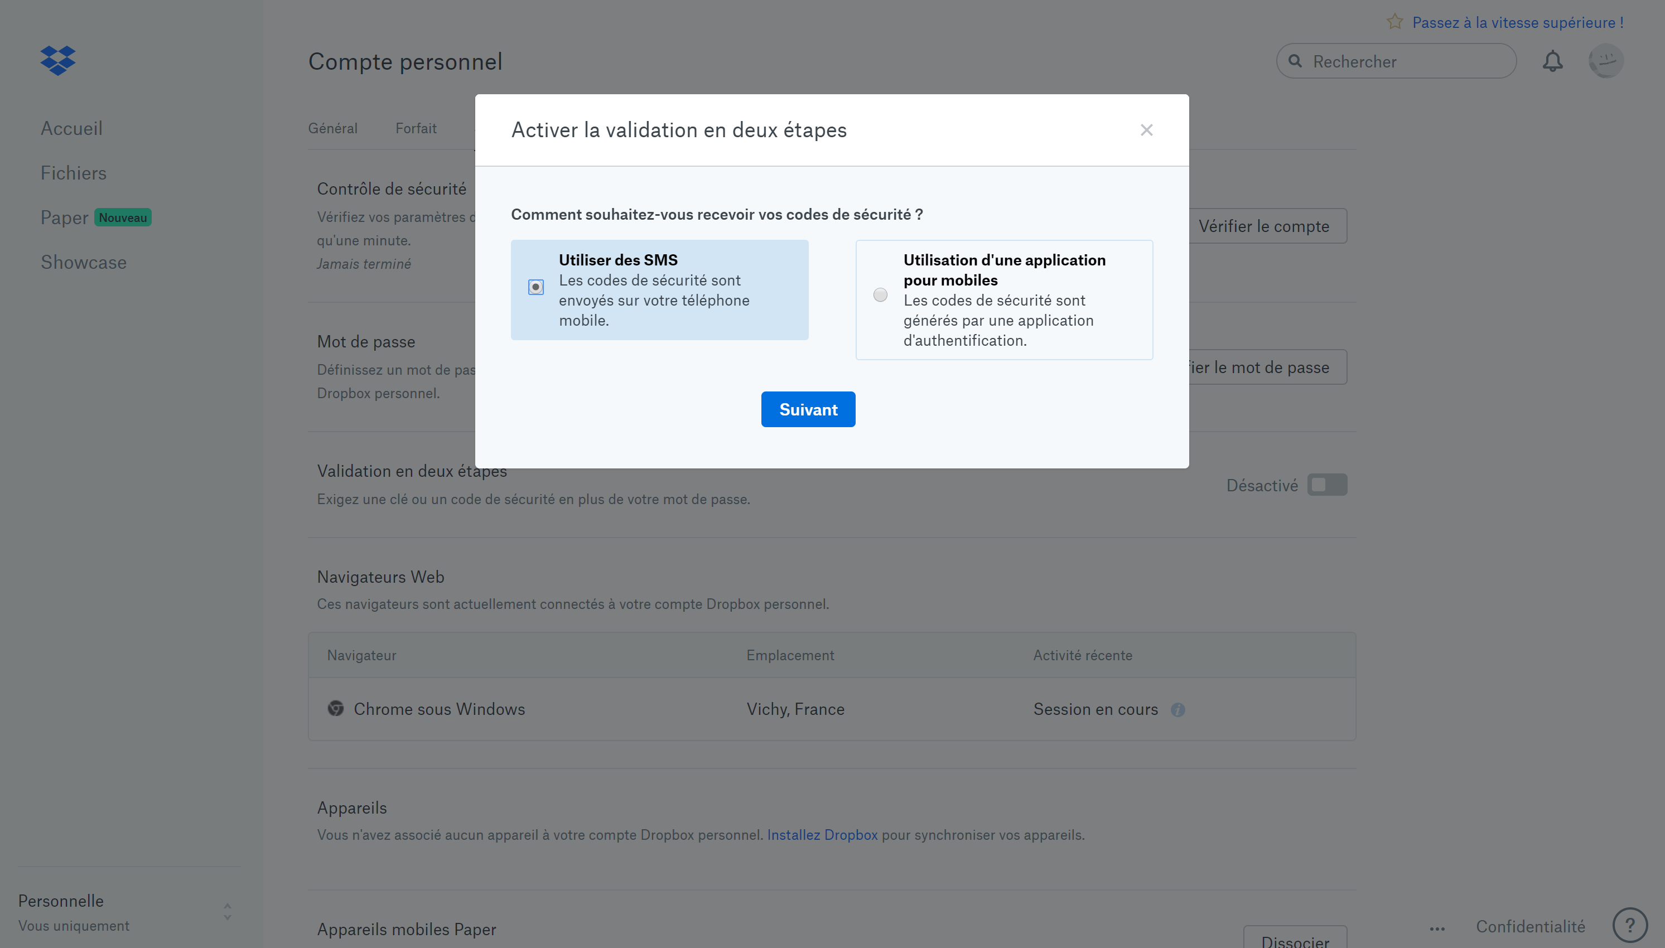The width and height of the screenshot is (1665, 948).
Task: Open the account avatar menu
Action: pyautogui.click(x=1606, y=61)
